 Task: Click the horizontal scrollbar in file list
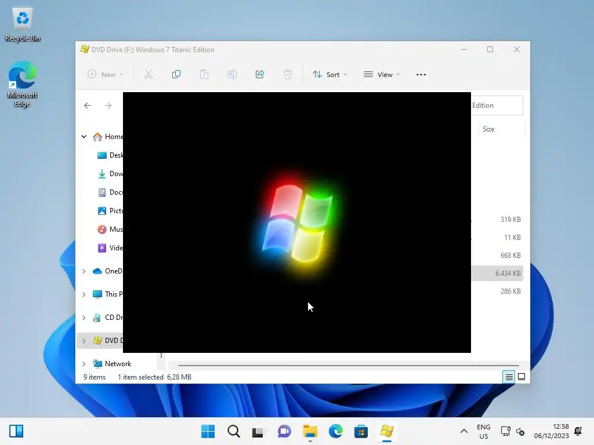coord(348,366)
